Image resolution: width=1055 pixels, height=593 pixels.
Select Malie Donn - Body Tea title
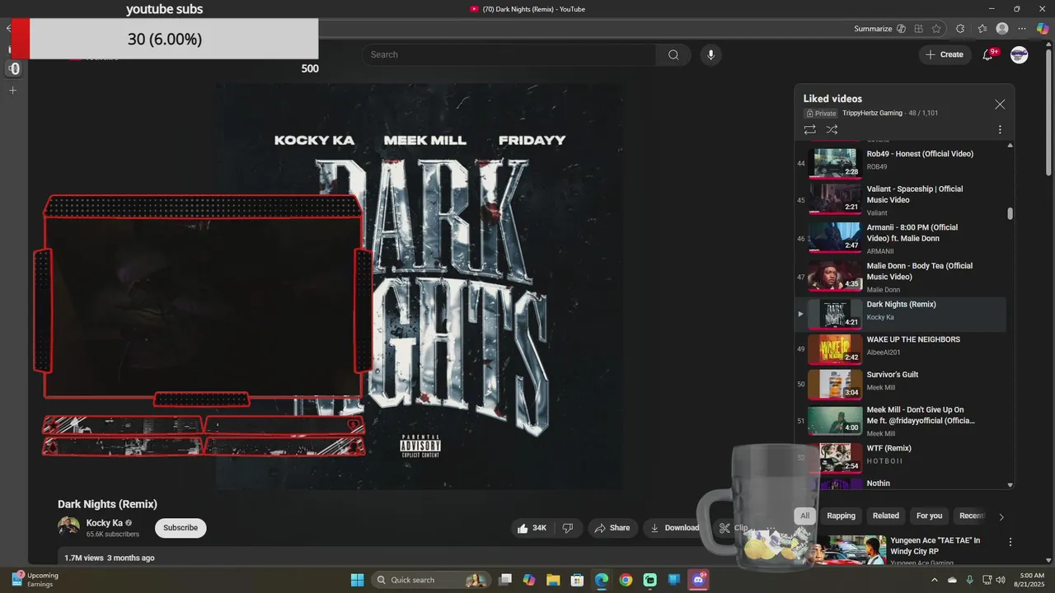[919, 271]
